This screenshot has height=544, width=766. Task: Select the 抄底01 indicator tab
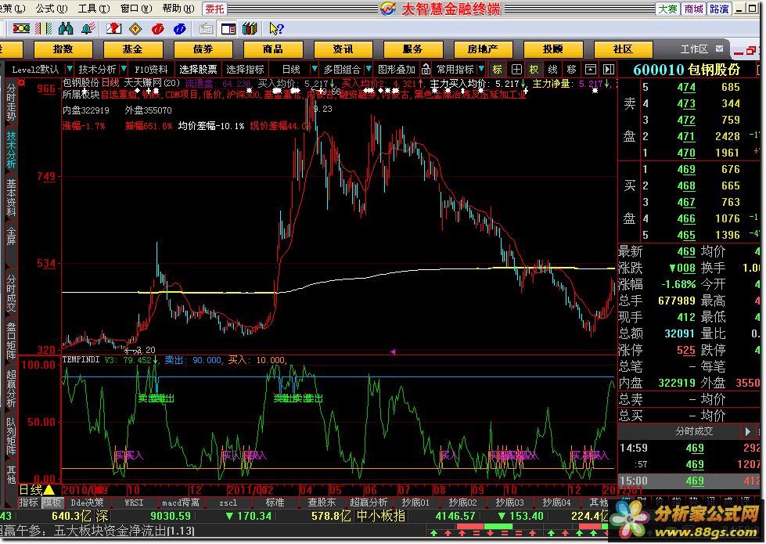click(x=415, y=502)
